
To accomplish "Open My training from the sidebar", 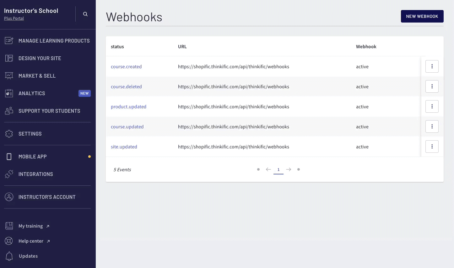I will tap(30, 226).
